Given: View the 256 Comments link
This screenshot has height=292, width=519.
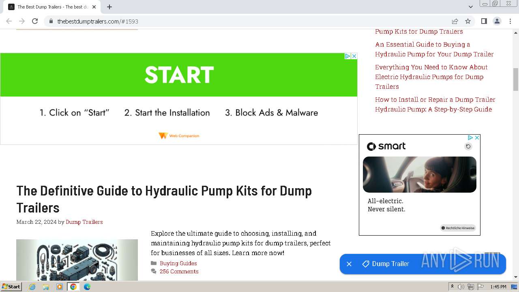Looking at the screenshot, I should point(179,271).
